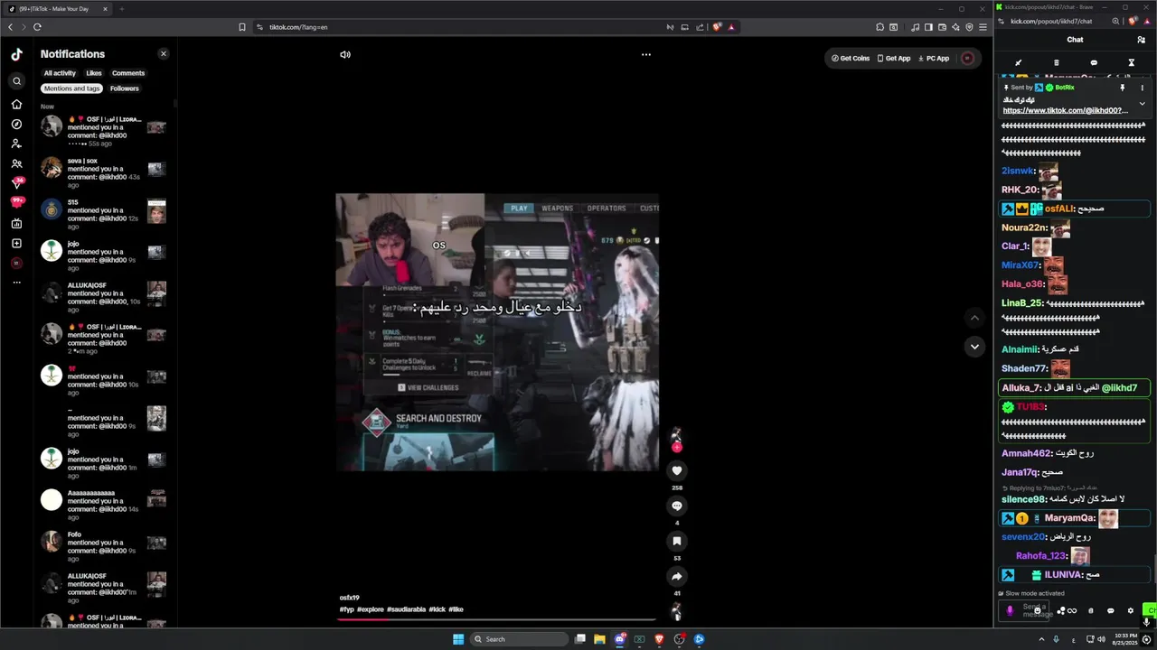The height and width of the screenshot is (650, 1157).
Task: Share the video with arrow icon
Action: coord(677,576)
